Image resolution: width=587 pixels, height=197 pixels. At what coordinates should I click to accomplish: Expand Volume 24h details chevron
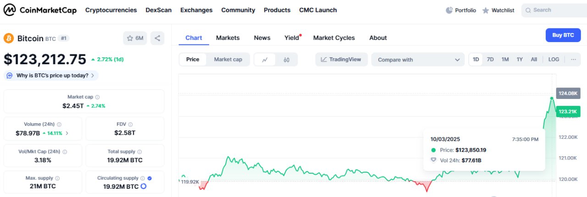67,133
